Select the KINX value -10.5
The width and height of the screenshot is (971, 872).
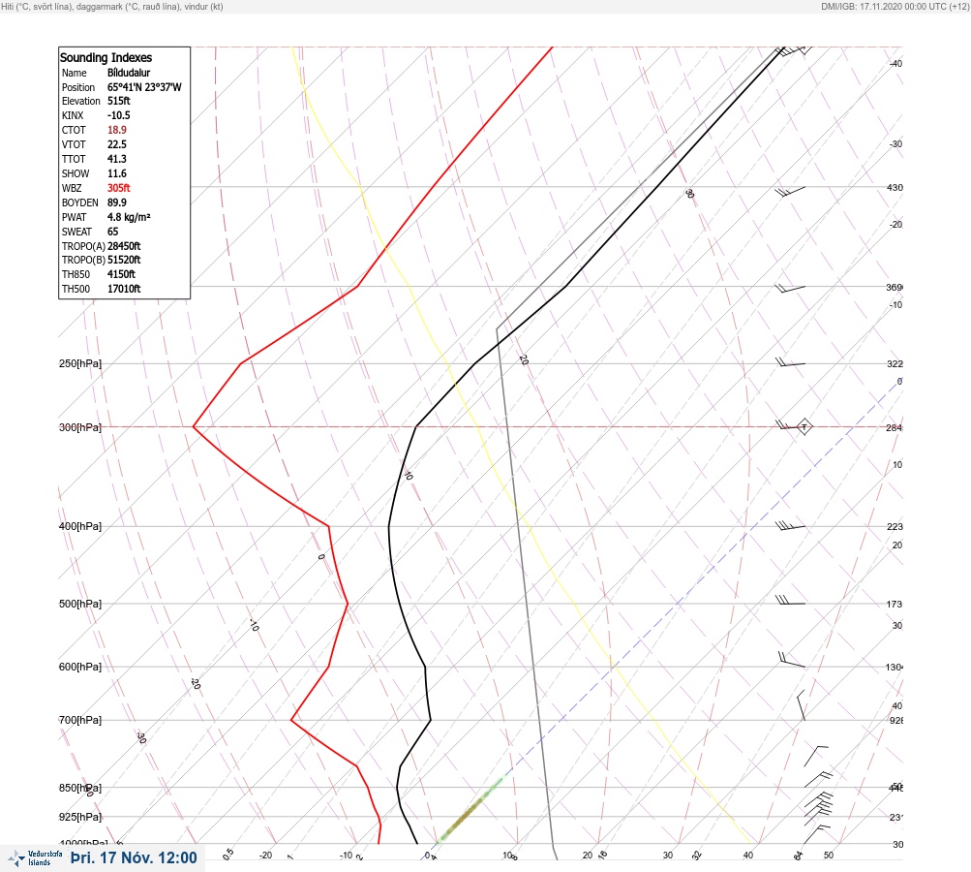tap(119, 115)
